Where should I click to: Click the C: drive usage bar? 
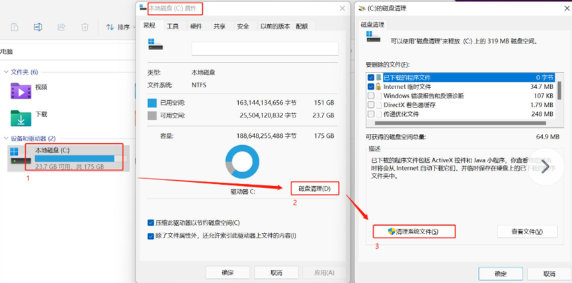pyautogui.click(x=81, y=158)
